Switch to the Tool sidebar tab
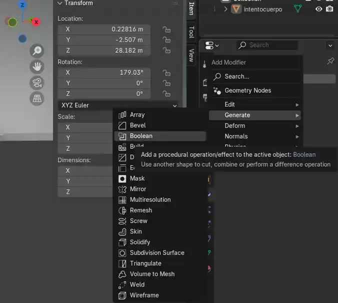The image size is (338, 303). pos(191,32)
